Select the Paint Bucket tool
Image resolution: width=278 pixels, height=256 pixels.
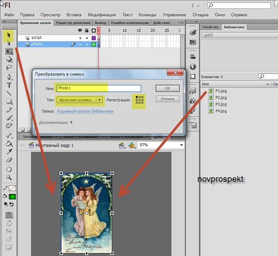pos(9,144)
